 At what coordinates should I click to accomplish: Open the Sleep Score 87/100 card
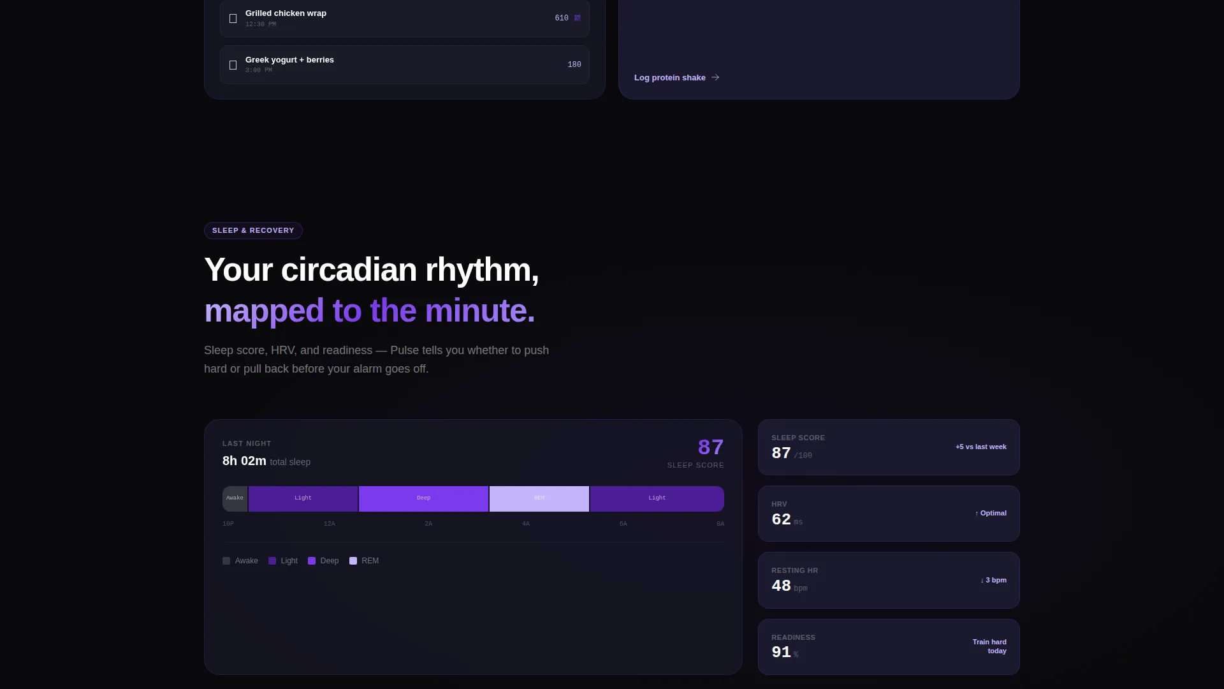[x=889, y=447]
